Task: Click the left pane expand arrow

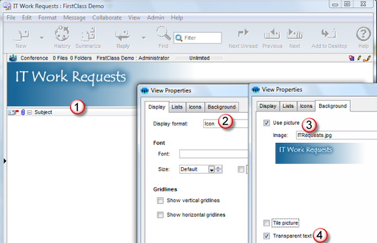Action: coord(5,161)
